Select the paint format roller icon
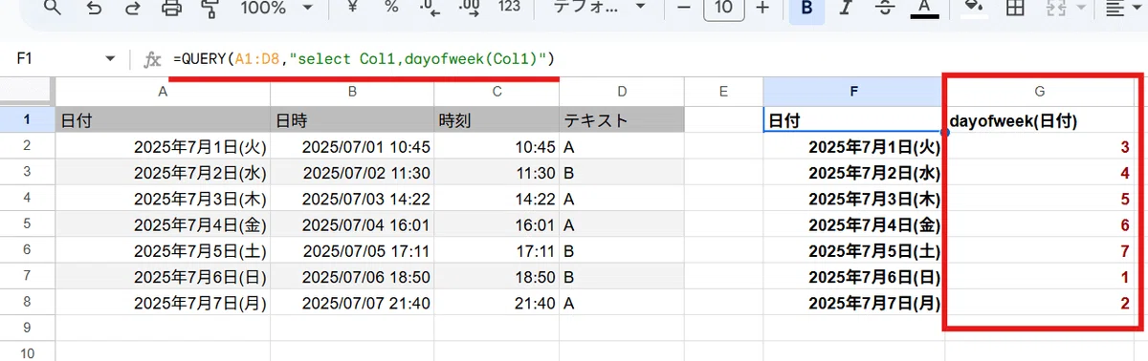Image resolution: width=1148 pixels, height=361 pixels. pos(210,8)
